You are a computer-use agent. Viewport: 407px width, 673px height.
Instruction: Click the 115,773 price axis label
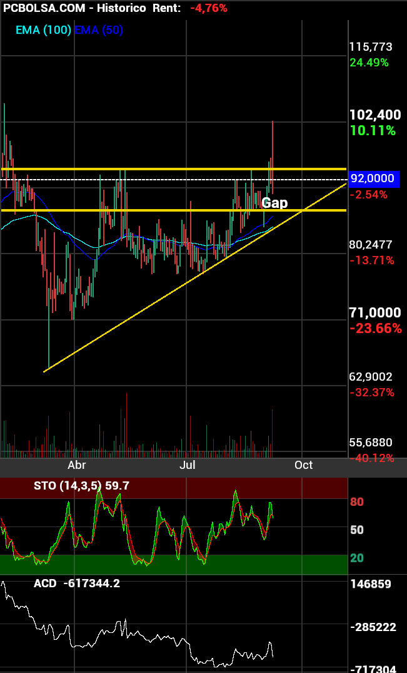pyautogui.click(x=371, y=47)
